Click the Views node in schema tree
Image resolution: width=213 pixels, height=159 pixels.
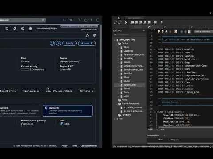(124, 100)
